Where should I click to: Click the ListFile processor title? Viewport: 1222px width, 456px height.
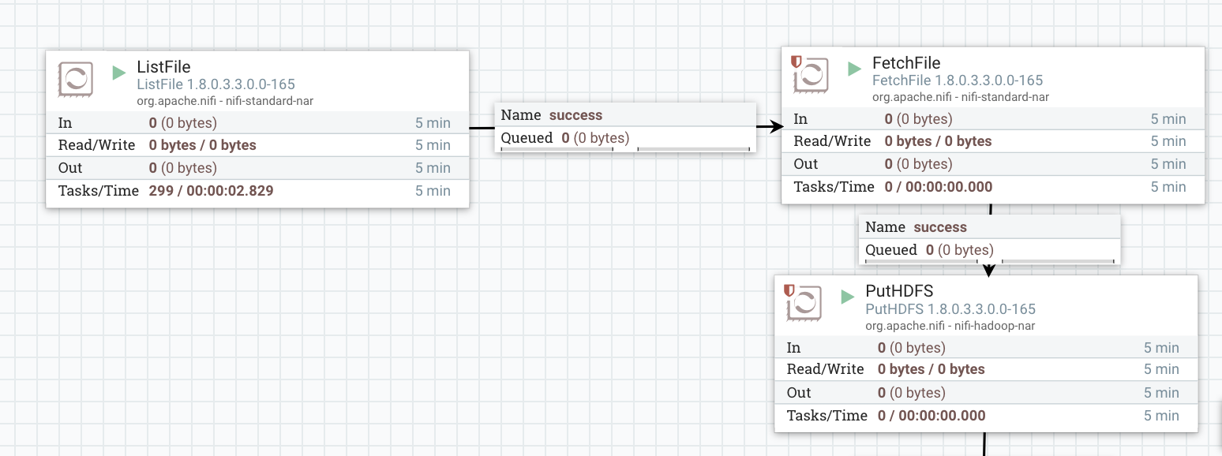pyautogui.click(x=162, y=67)
